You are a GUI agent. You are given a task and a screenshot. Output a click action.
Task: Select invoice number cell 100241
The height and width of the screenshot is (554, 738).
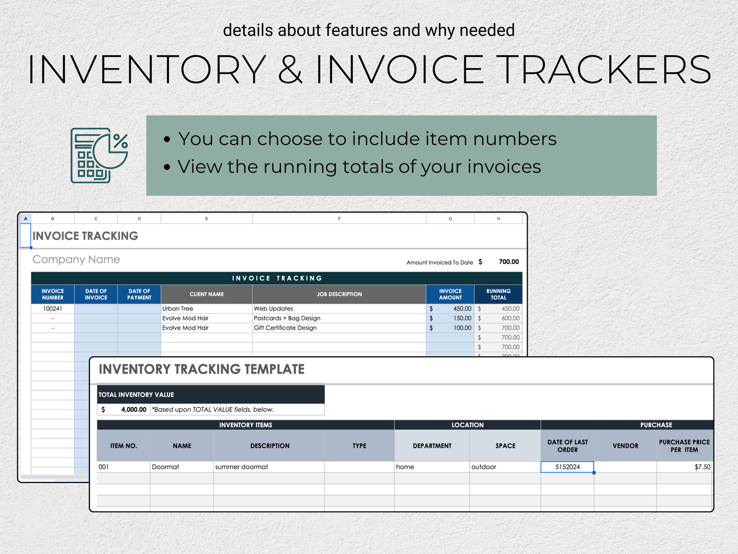[53, 309]
